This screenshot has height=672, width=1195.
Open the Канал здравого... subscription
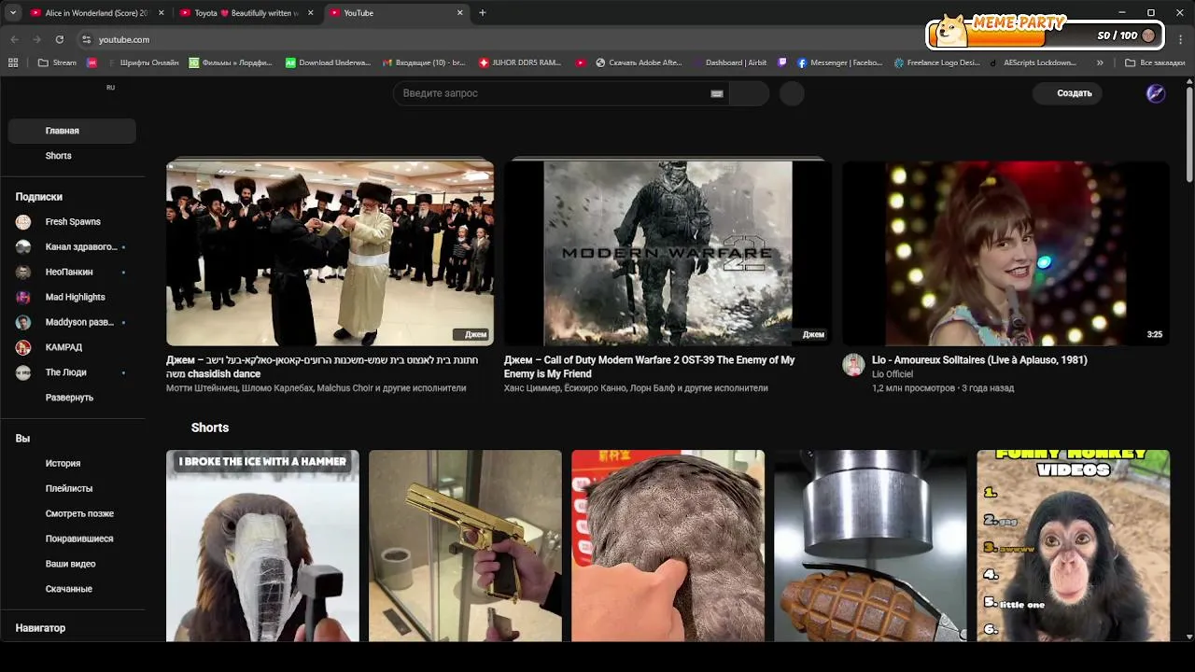[72, 247]
